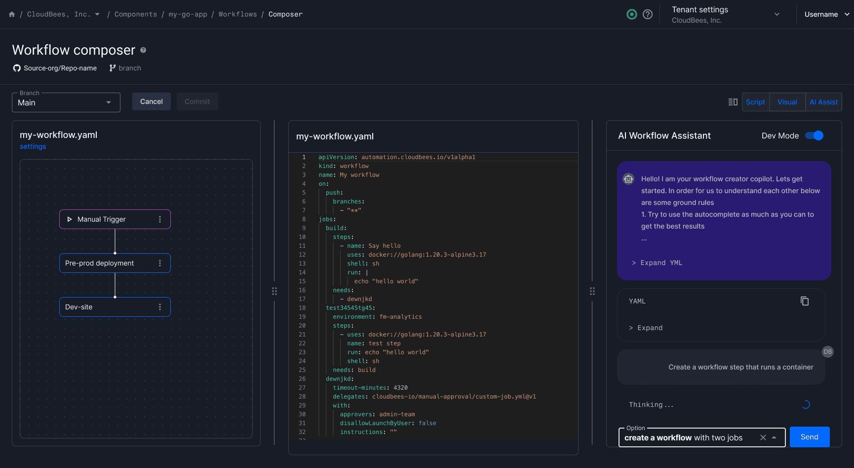Open the settings link under my-workflow.yaml
Image resolution: width=854 pixels, height=468 pixels.
point(33,146)
